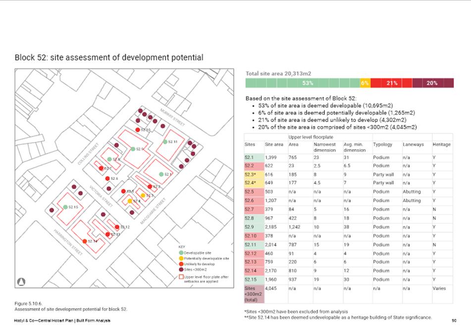Click the Harrington Street map label
Image resolution: width=471 pixels, height=333 pixels.
(68, 242)
